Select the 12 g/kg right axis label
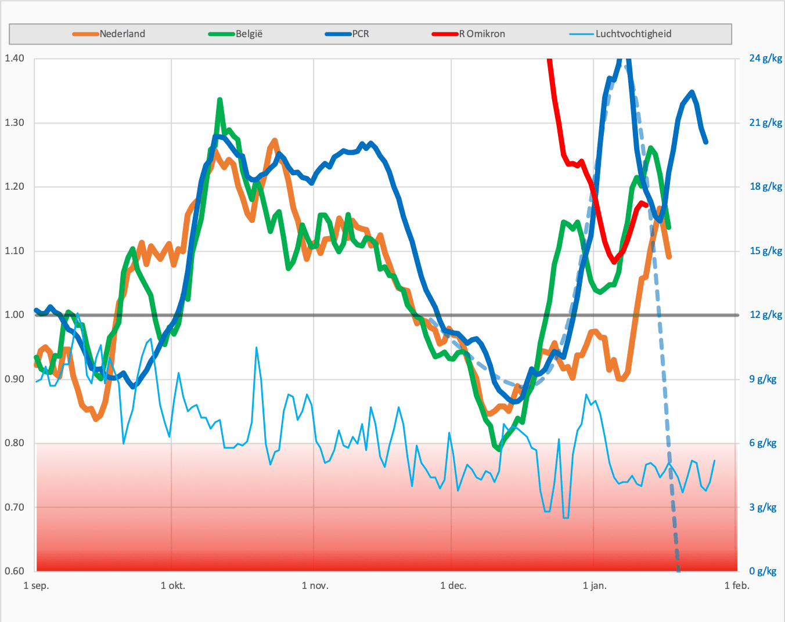The image size is (785, 622). [766, 314]
